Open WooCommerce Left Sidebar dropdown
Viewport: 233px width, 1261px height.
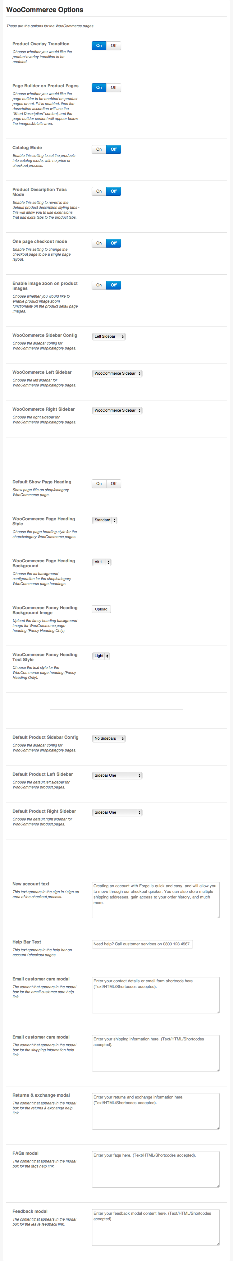pos(117,373)
